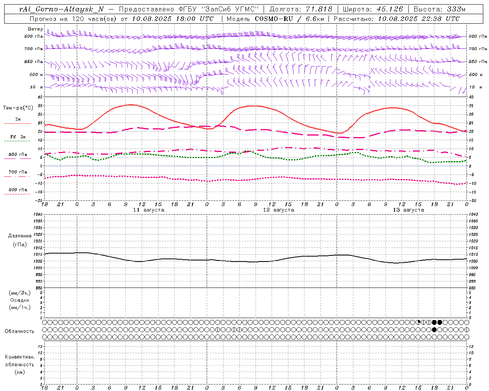This screenshot has width=489, height=391.
Task: Click the dotted legend line below temperature 500 гПа
Action: 17,194
